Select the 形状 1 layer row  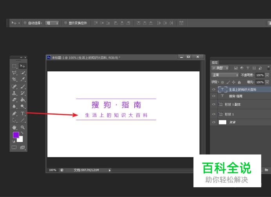point(240,114)
